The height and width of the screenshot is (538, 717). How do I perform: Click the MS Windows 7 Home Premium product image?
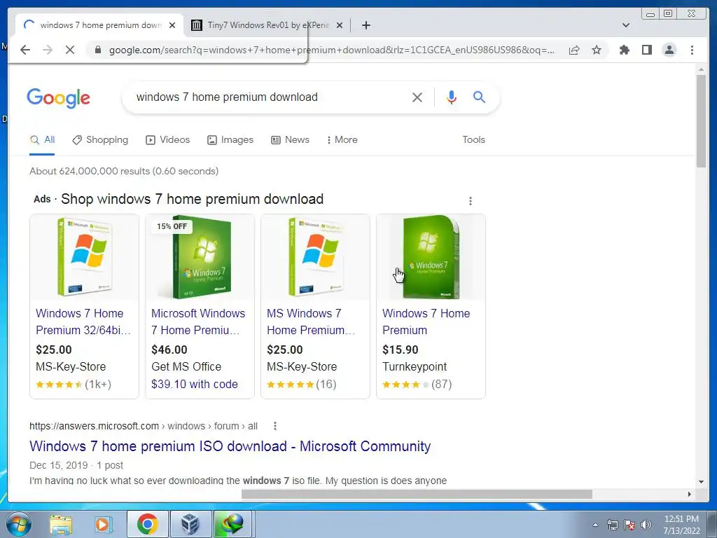point(316,256)
